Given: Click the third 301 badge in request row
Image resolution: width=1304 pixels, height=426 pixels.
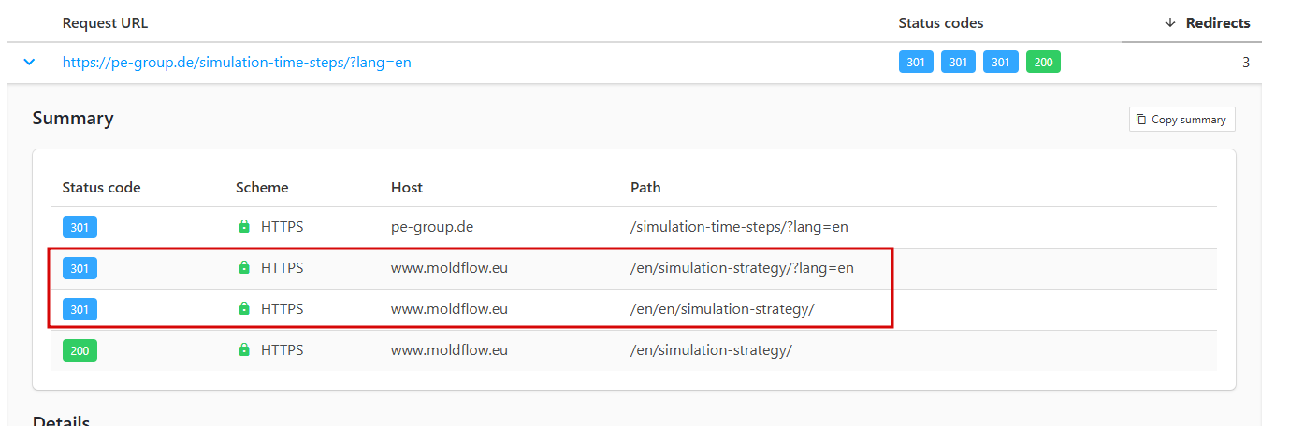Looking at the screenshot, I should [1000, 63].
